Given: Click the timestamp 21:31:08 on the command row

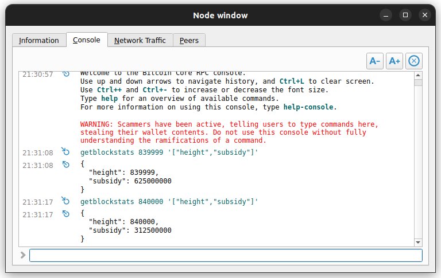Looking at the screenshot, I should pos(38,153).
